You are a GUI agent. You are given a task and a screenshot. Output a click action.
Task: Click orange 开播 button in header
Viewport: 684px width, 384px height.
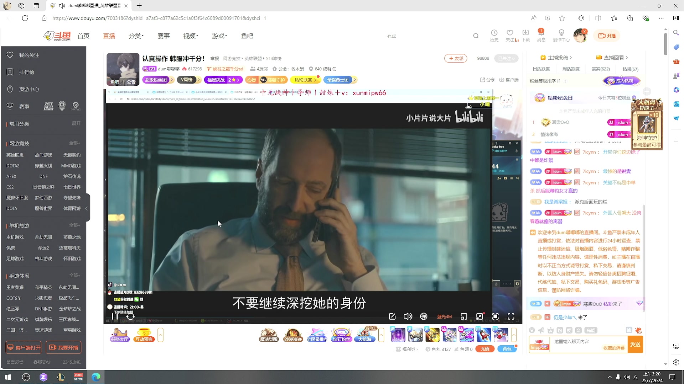(607, 36)
